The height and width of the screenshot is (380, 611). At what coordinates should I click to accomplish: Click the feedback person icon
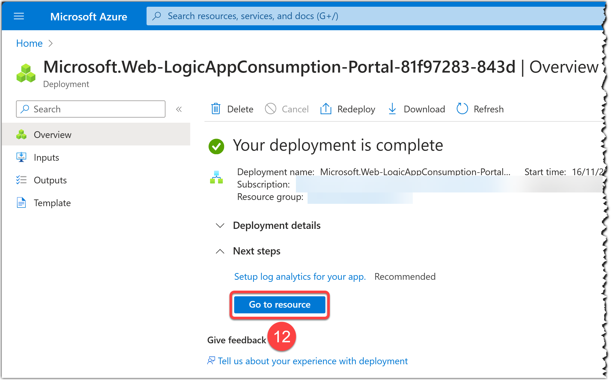(211, 361)
